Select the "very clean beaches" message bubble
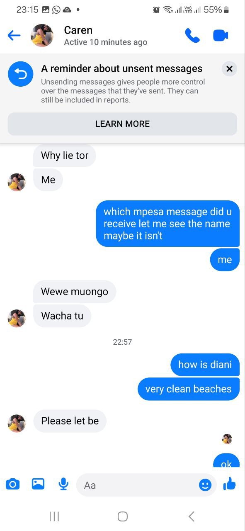Screen dimensions: 245x531 [x=189, y=389]
